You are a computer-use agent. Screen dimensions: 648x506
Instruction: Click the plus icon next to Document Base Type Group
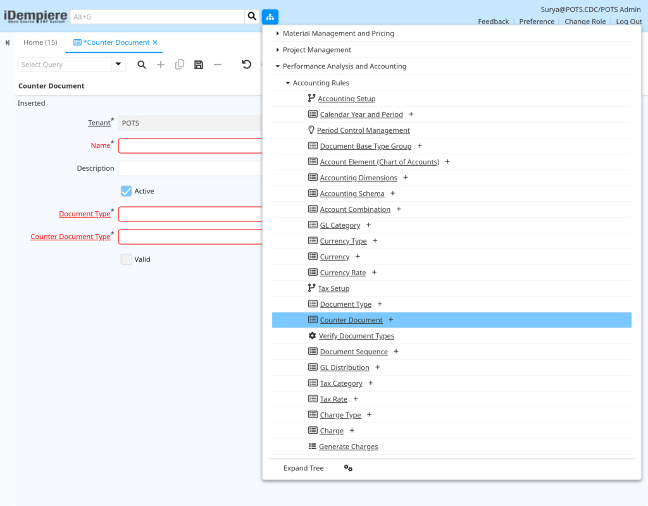[x=420, y=146]
